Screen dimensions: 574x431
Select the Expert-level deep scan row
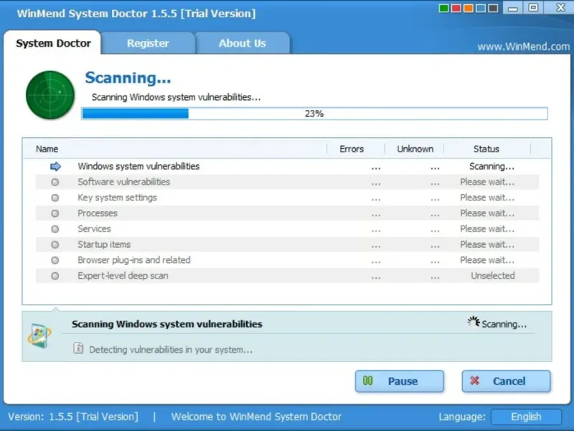[288, 276]
